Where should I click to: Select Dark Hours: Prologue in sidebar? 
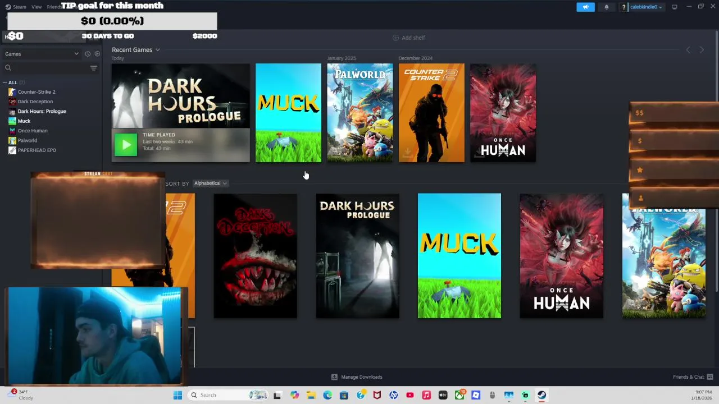point(42,111)
